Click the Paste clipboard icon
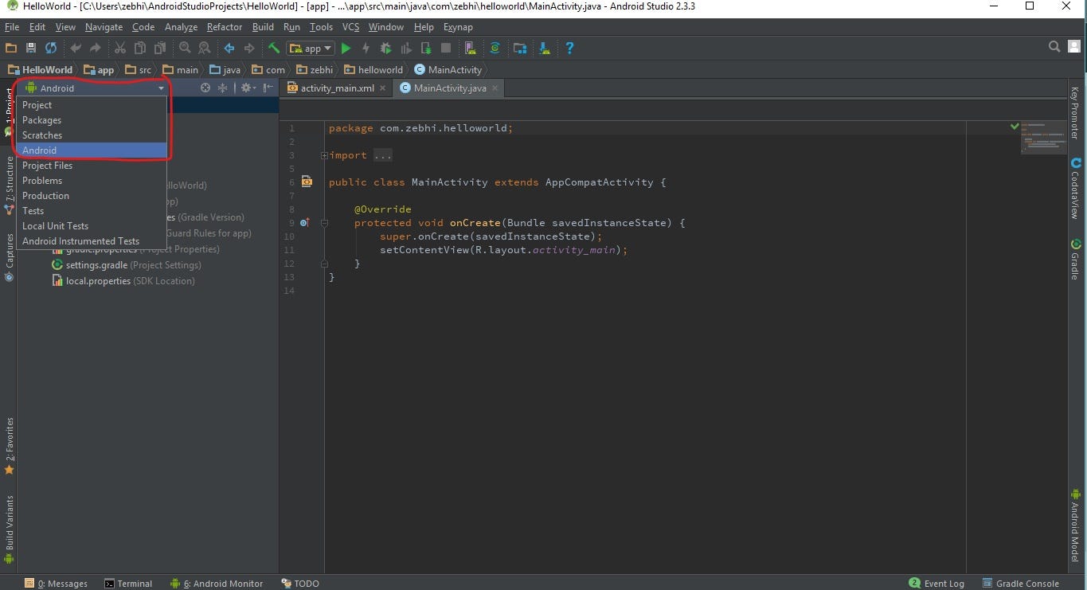Image resolution: width=1087 pixels, height=590 pixels. point(160,48)
